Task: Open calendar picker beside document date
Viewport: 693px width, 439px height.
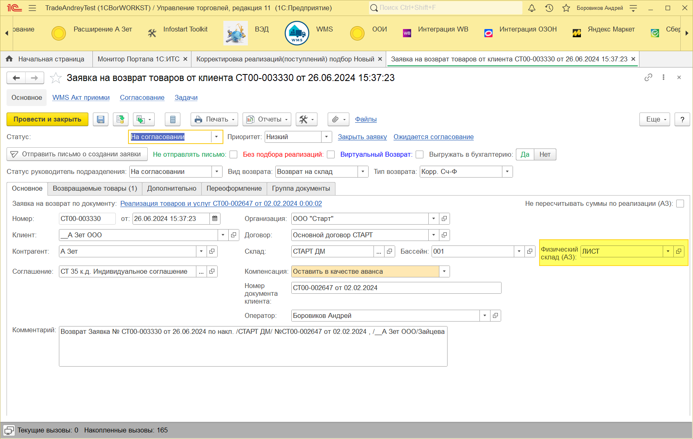Action: tap(215, 219)
